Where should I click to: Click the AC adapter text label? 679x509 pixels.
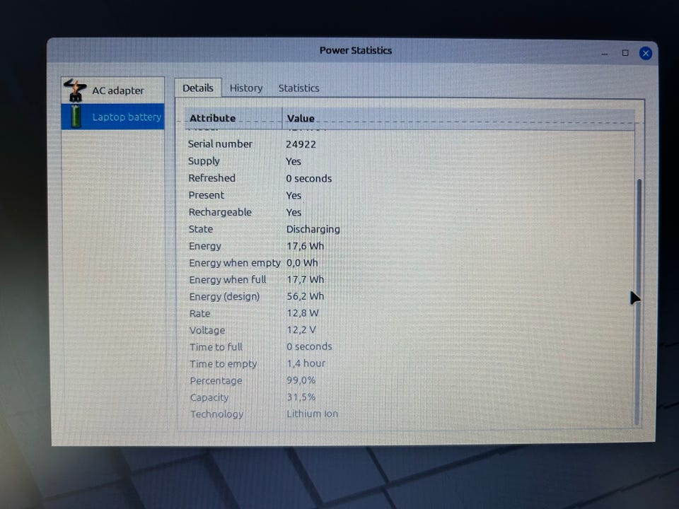118,90
